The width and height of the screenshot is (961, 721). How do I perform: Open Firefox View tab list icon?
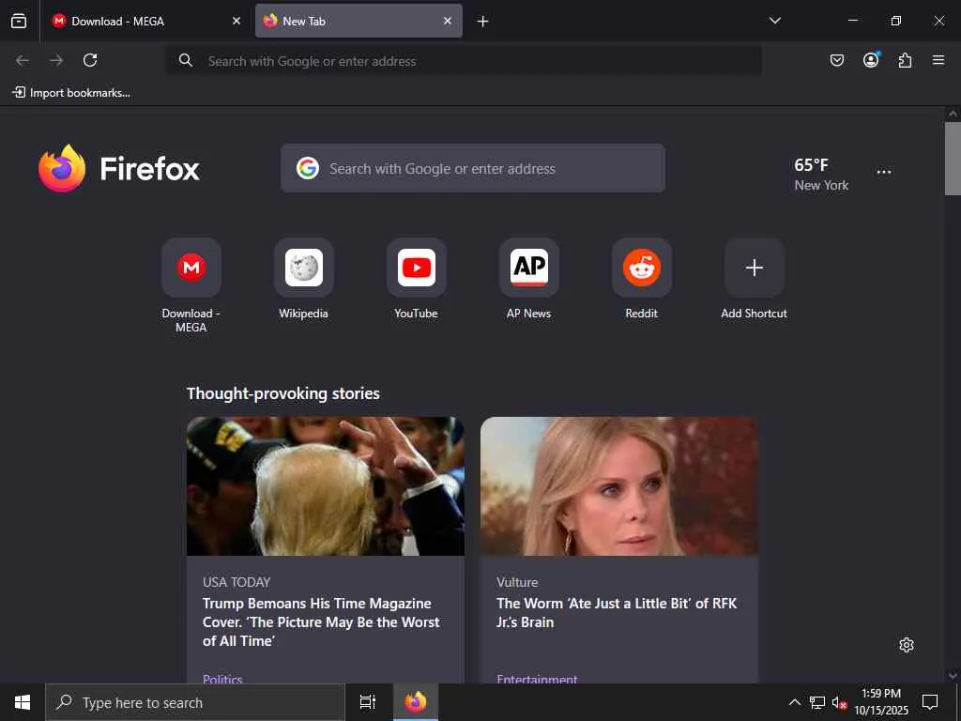pyautogui.click(x=19, y=21)
